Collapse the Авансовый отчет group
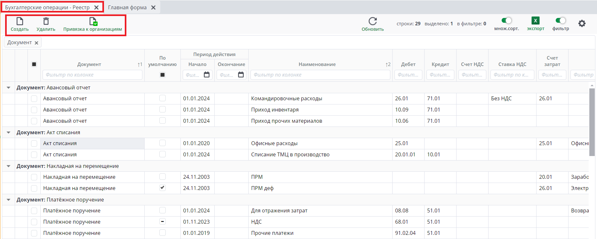The image size is (597, 239). tap(9, 88)
